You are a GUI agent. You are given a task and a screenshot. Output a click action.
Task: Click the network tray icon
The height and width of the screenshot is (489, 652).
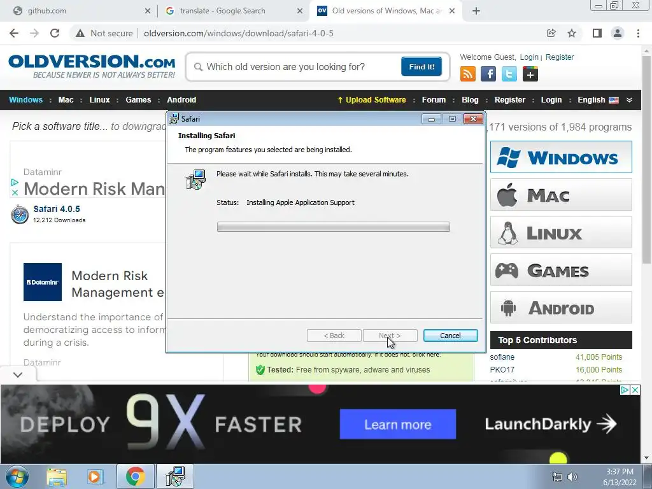click(x=556, y=477)
